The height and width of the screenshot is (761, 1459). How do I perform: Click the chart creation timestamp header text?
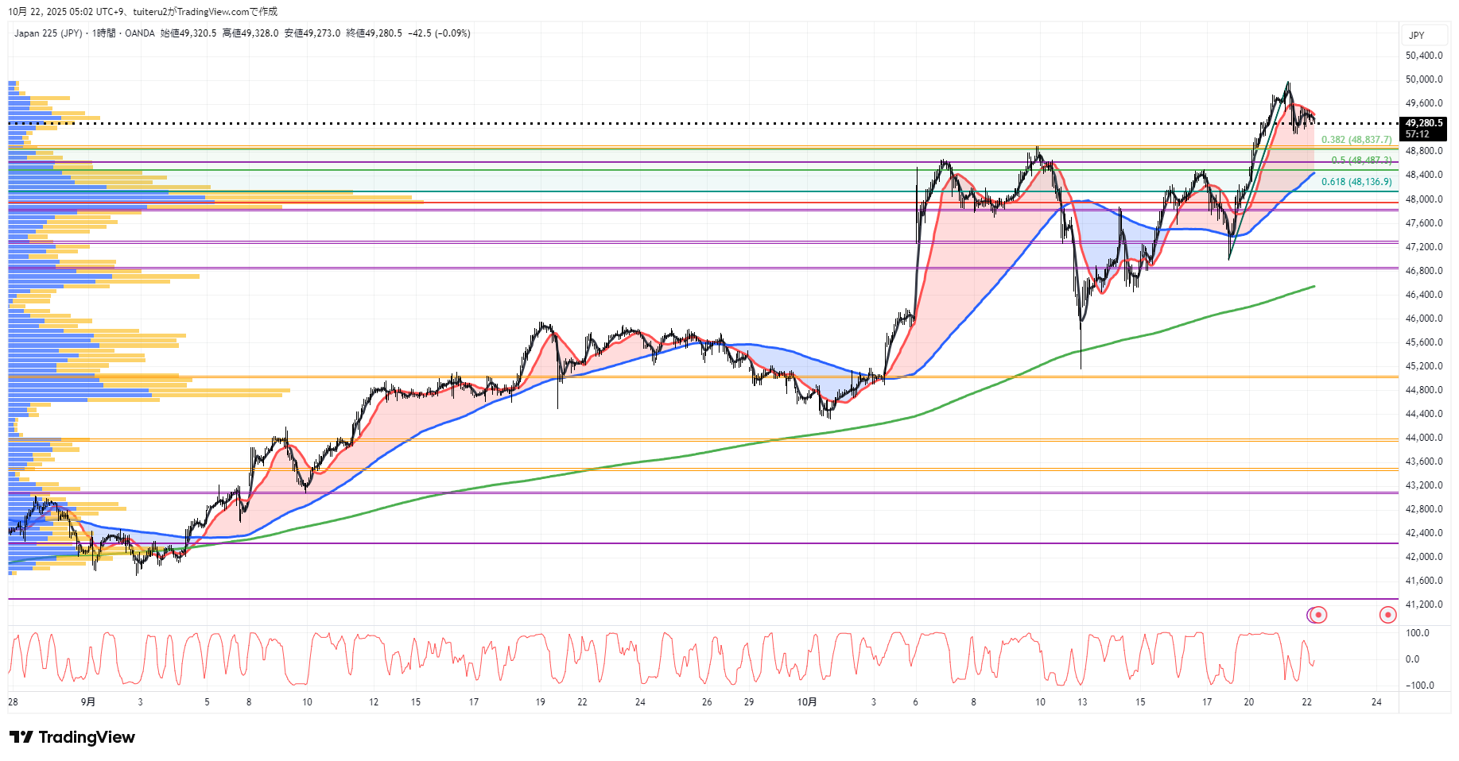click(142, 12)
